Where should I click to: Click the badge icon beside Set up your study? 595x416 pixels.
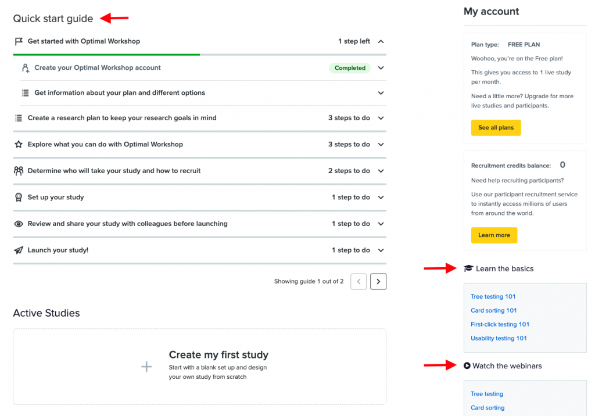pos(18,198)
